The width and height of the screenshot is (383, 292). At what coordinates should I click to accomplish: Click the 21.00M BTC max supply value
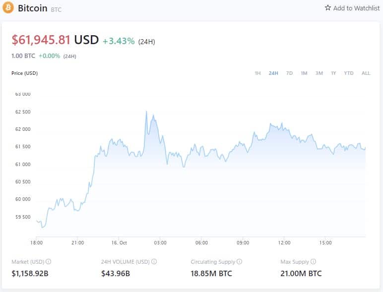pos(301,274)
